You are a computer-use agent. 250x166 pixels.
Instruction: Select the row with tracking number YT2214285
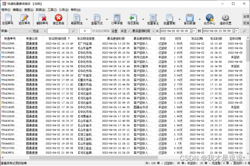pos(123,107)
